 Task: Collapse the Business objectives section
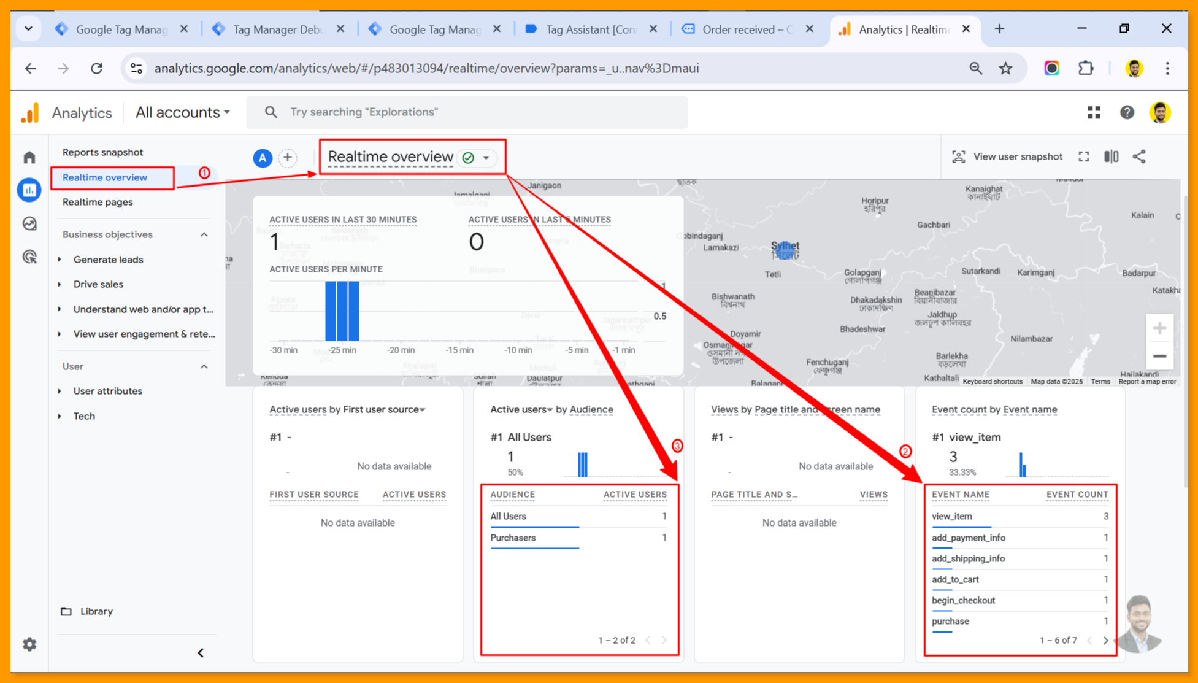pos(204,234)
